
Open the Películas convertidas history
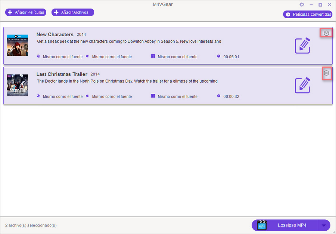click(x=308, y=14)
